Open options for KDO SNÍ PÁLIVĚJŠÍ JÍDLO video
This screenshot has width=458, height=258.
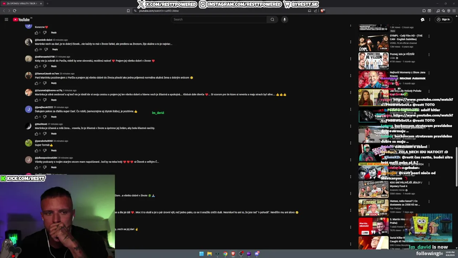tap(429, 183)
